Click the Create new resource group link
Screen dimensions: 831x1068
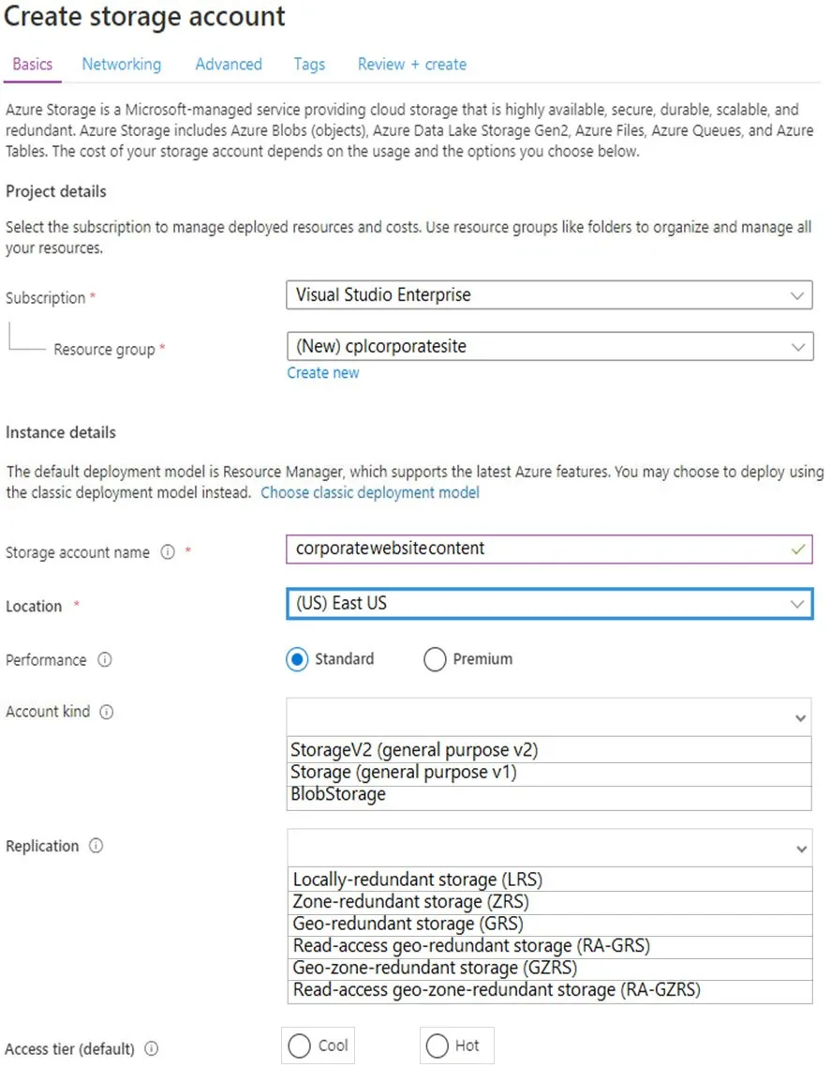coord(323,373)
